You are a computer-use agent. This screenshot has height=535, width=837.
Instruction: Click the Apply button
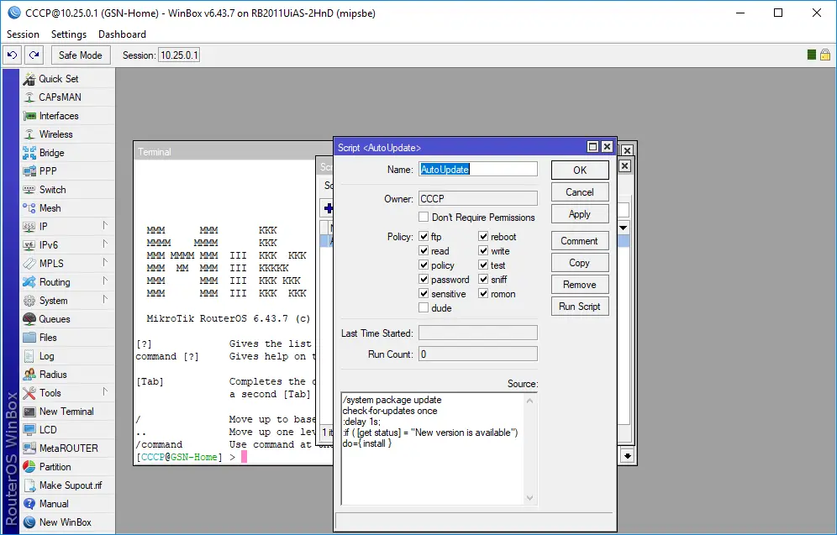tap(580, 214)
